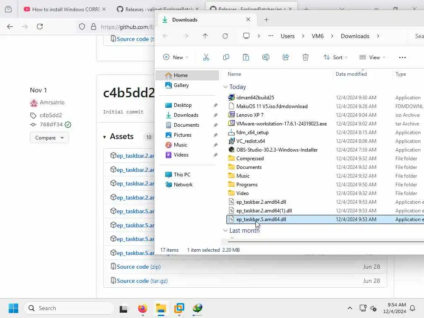Open Amrsatrio author link on GitHub
The image size is (424, 318).
52,103
